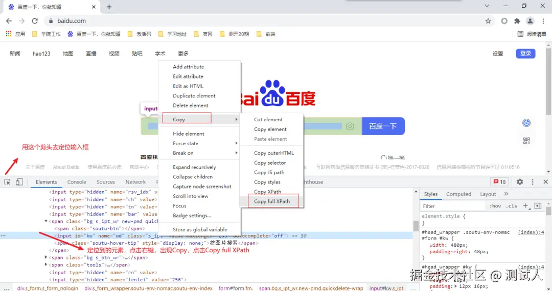Open a new browser tab
Screen dimensions: 552x291
(x=109, y=7)
